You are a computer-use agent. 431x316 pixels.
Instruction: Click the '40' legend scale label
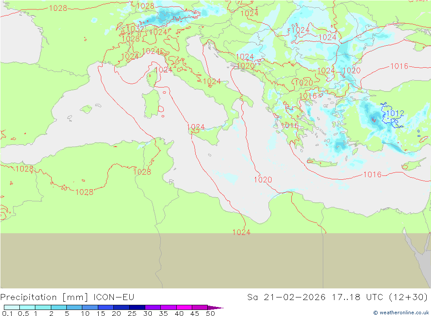coord(179,313)
